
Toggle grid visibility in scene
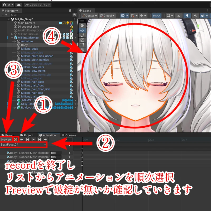pyautogui.click(x=123, y=16)
